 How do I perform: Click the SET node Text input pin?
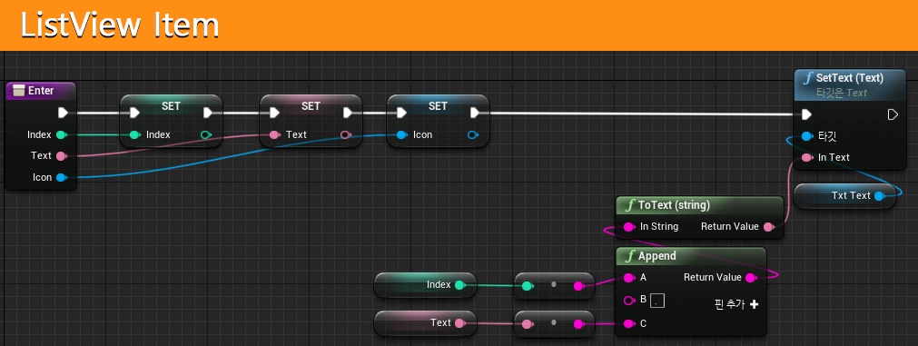coord(275,134)
